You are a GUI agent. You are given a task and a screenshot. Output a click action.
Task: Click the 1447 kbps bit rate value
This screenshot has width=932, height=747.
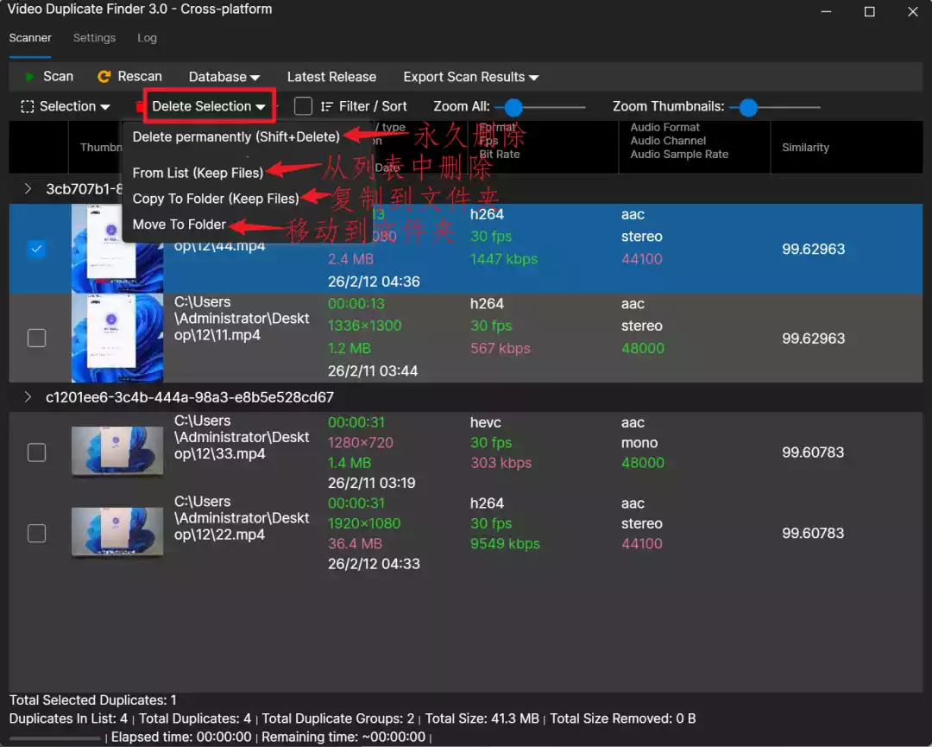pyautogui.click(x=504, y=259)
